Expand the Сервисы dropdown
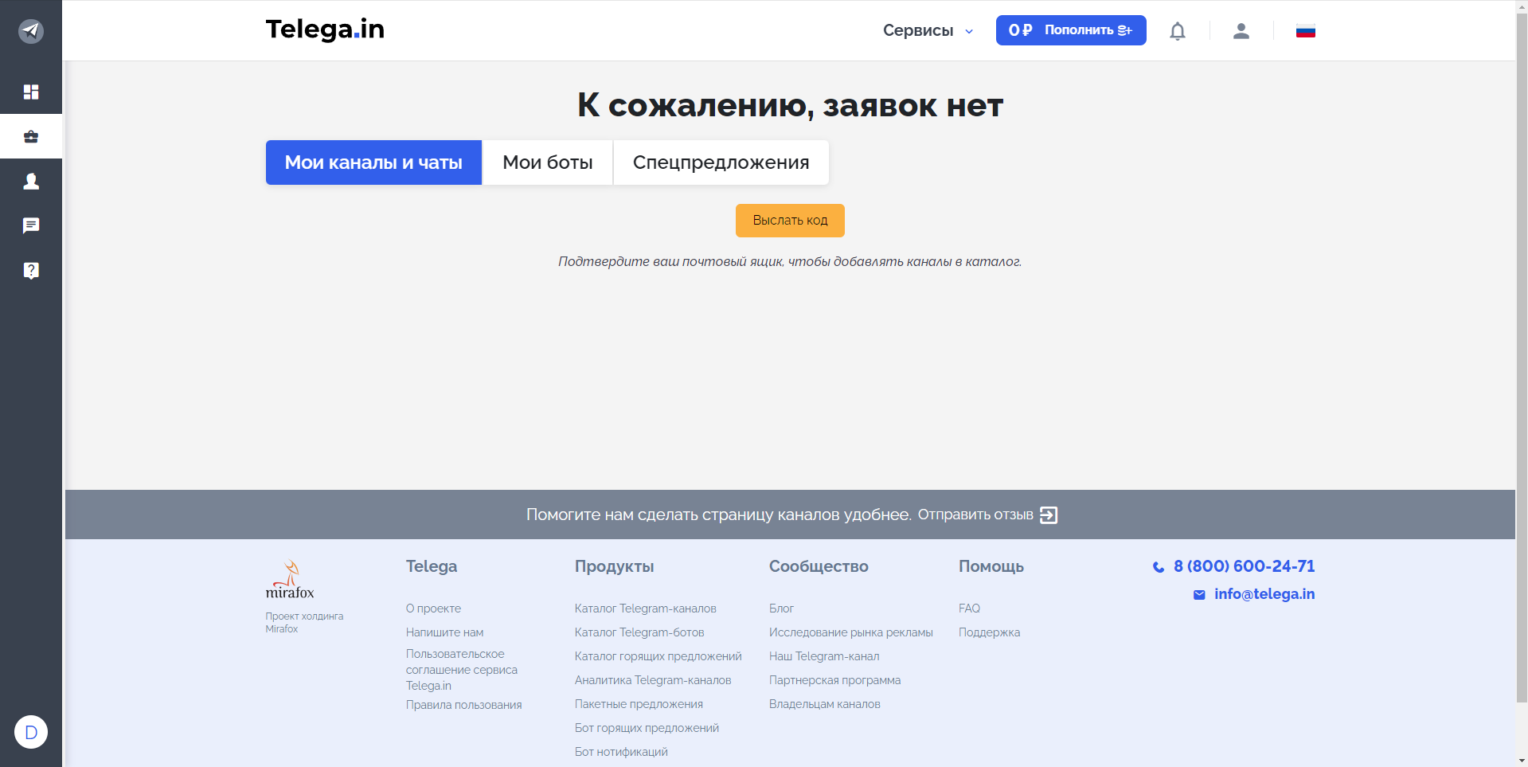This screenshot has height=767, width=1528. coord(928,30)
